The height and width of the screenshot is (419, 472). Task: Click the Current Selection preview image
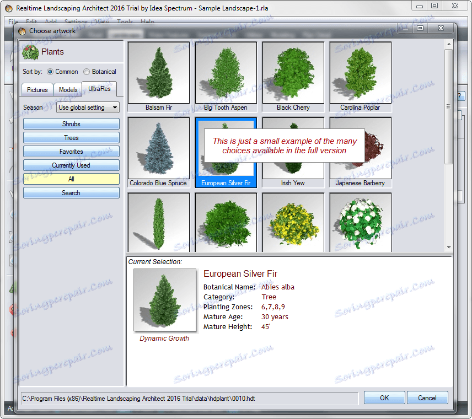pyautogui.click(x=165, y=300)
